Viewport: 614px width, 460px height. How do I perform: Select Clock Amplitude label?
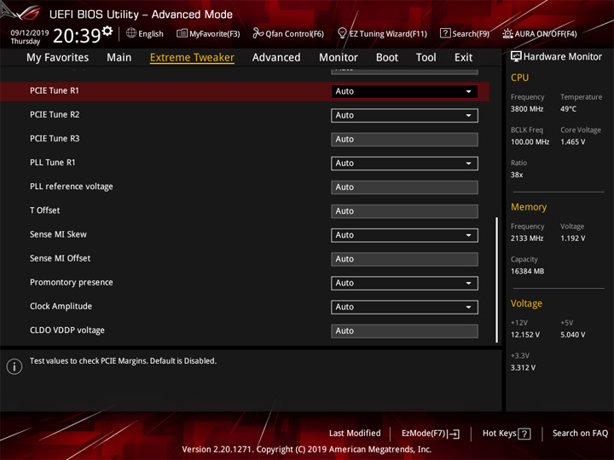(61, 307)
